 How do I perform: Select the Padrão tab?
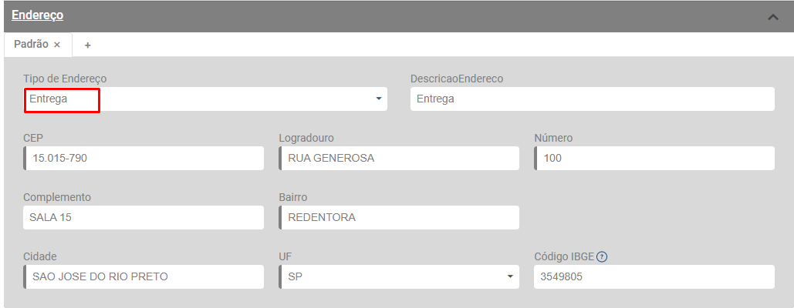point(31,45)
